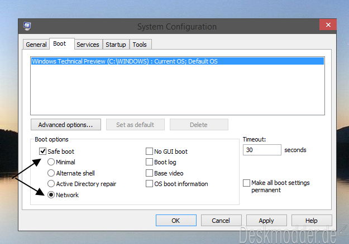349x244 pixels.
Task: Check the Boot log option
Action: point(149,162)
